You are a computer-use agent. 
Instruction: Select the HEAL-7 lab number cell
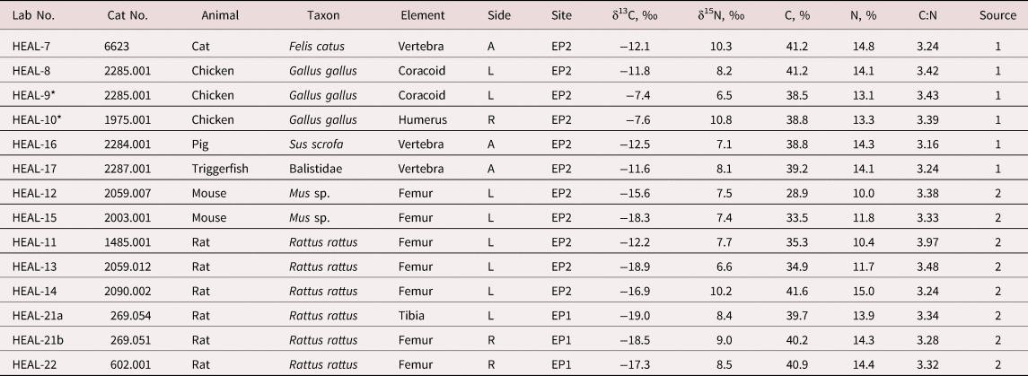coord(30,47)
